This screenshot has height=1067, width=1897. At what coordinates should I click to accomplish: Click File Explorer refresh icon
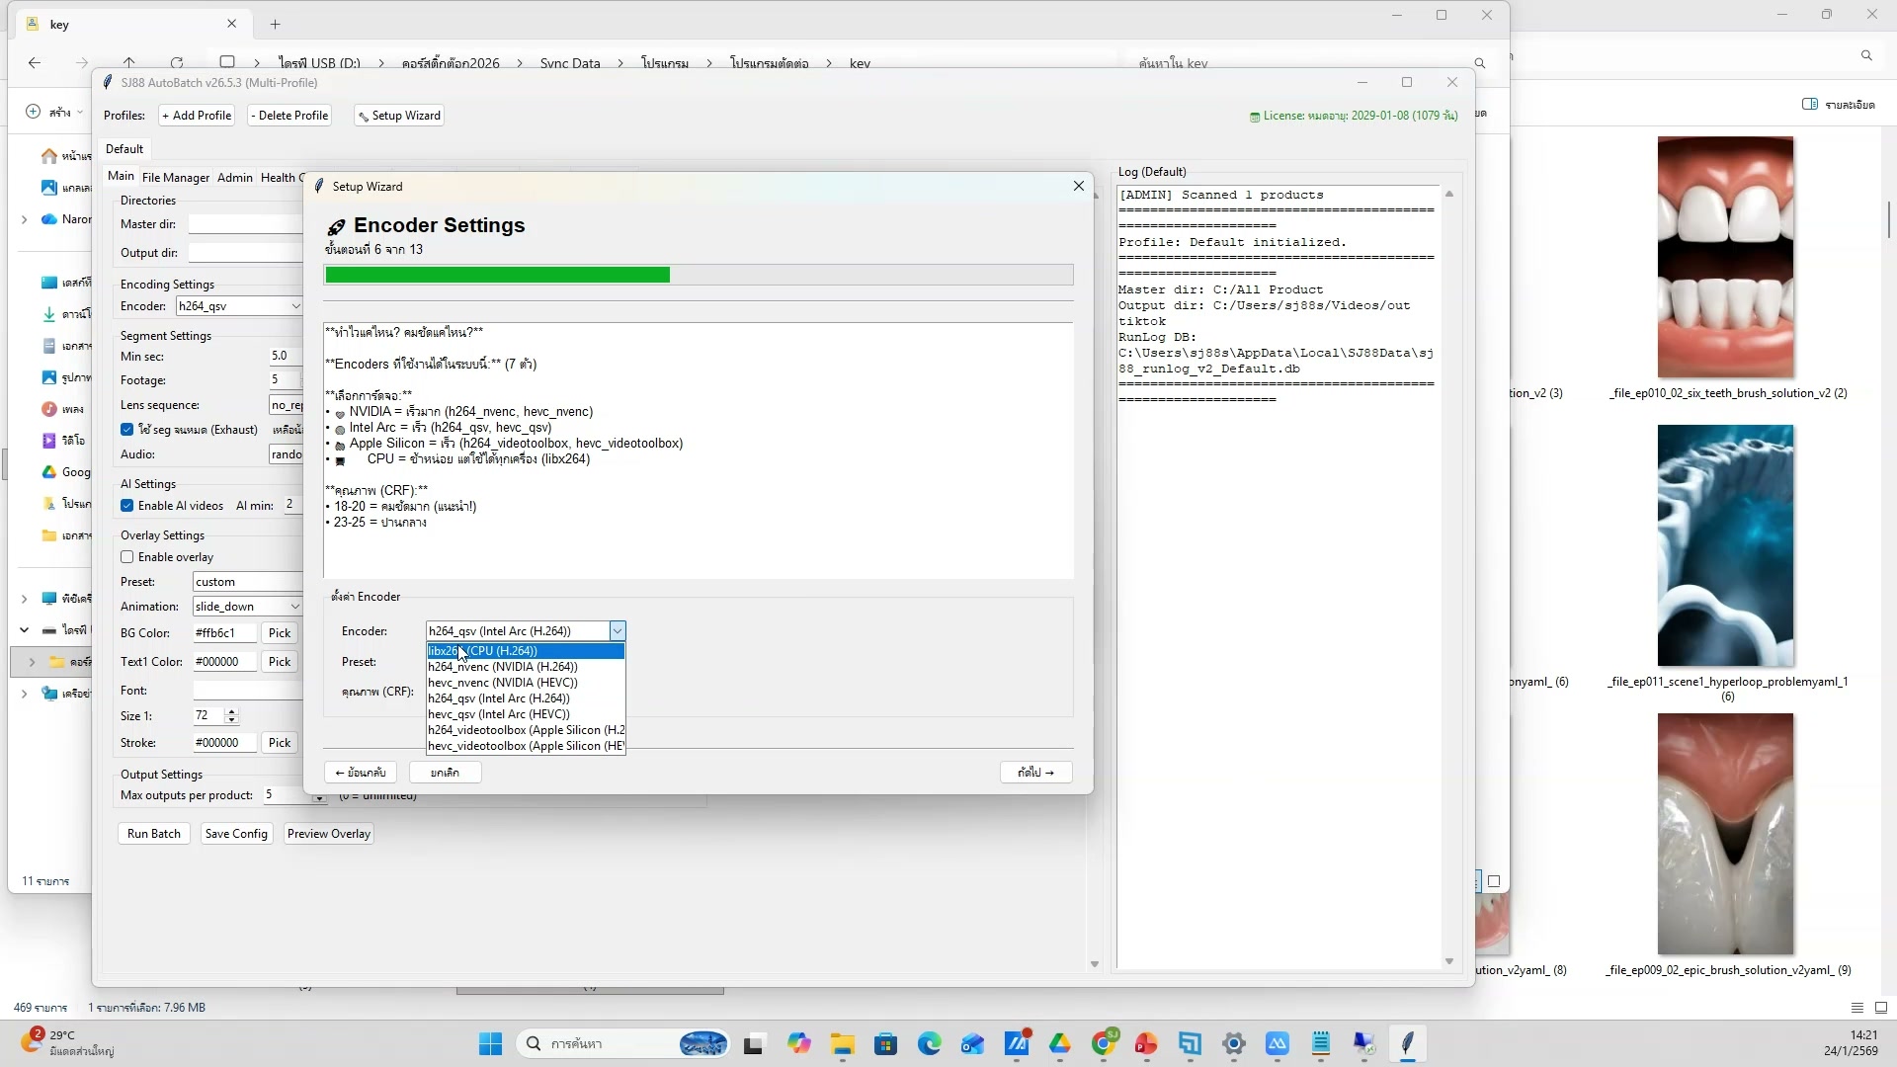(176, 62)
